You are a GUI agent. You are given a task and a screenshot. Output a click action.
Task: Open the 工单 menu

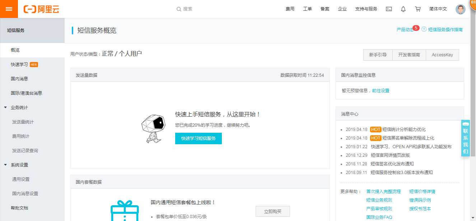tap(307, 9)
